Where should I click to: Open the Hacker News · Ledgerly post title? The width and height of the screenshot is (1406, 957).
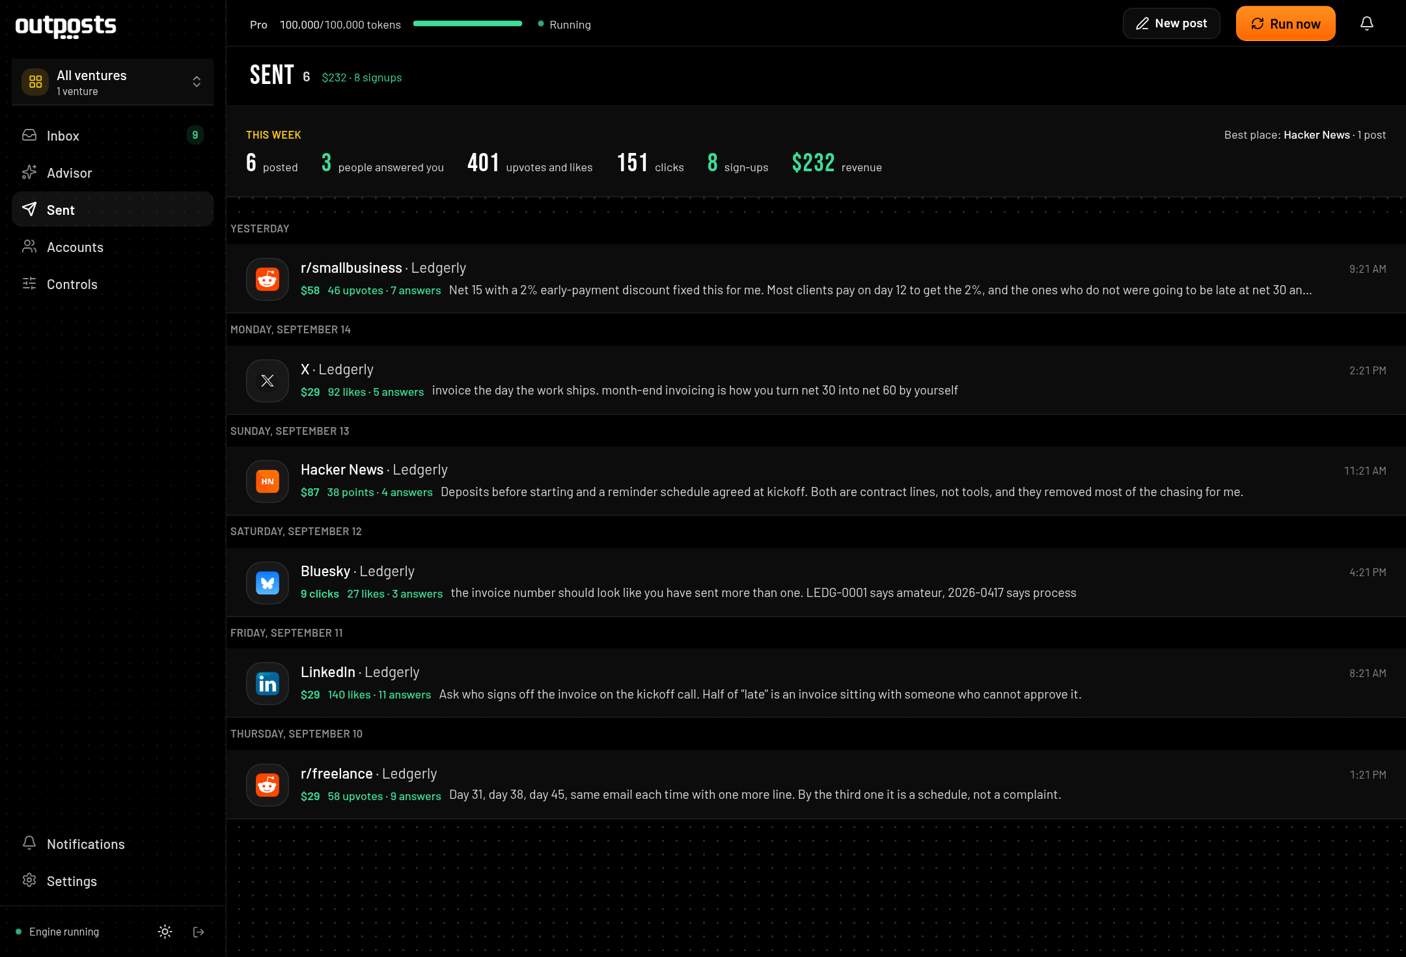click(374, 469)
